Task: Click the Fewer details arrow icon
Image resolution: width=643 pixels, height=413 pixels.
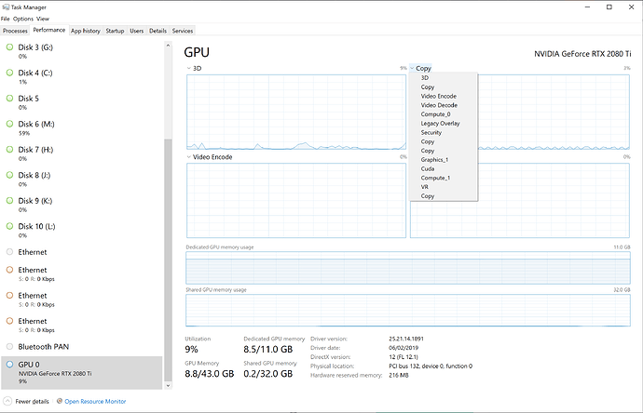Action: [x=8, y=402]
